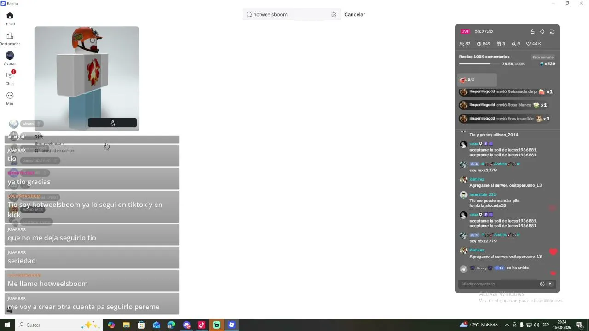The image size is (589, 331).
Task: Click the Rebanada de p gift notification
Action: point(506,92)
